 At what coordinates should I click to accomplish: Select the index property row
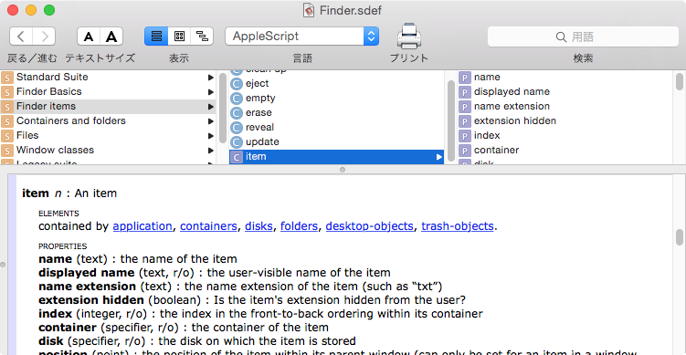pyautogui.click(x=565, y=136)
